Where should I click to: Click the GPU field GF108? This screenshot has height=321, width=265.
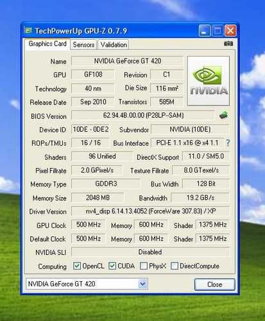(93, 74)
